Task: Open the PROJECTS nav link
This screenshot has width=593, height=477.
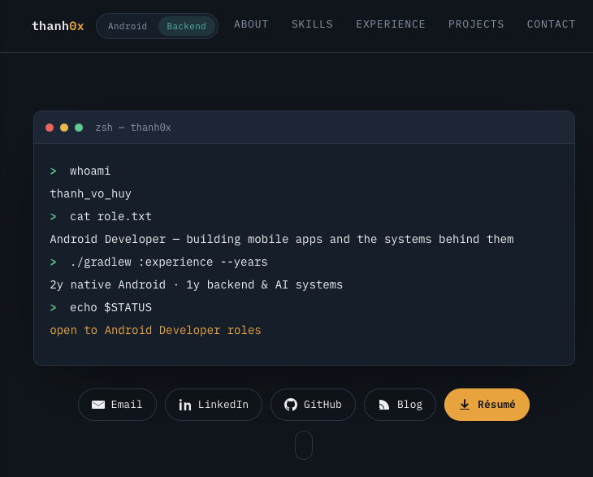Action: [476, 24]
